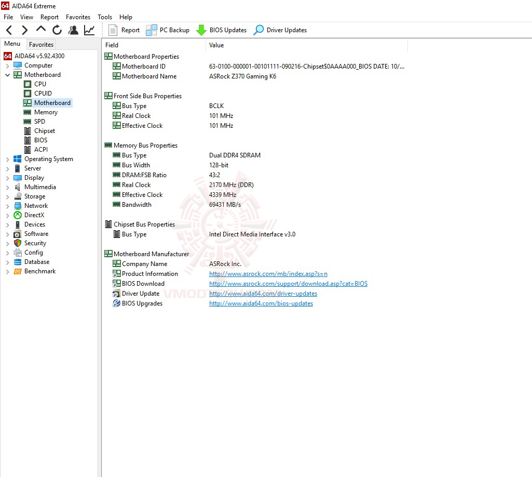Click the Field column header
Viewport: 532px width, 477px height.
point(154,45)
